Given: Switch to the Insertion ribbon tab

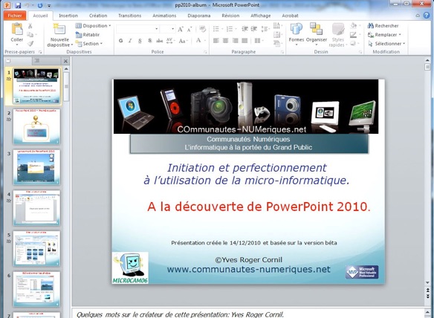Looking at the screenshot, I should [68, 16].
